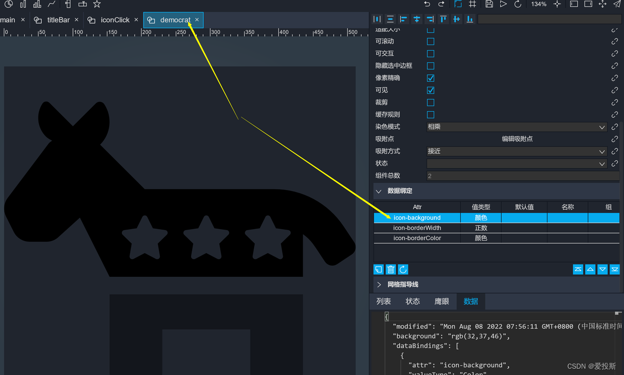Click the pie chart icon in the top toolbar
624x375 pixels.
click(x=8, y=4)
